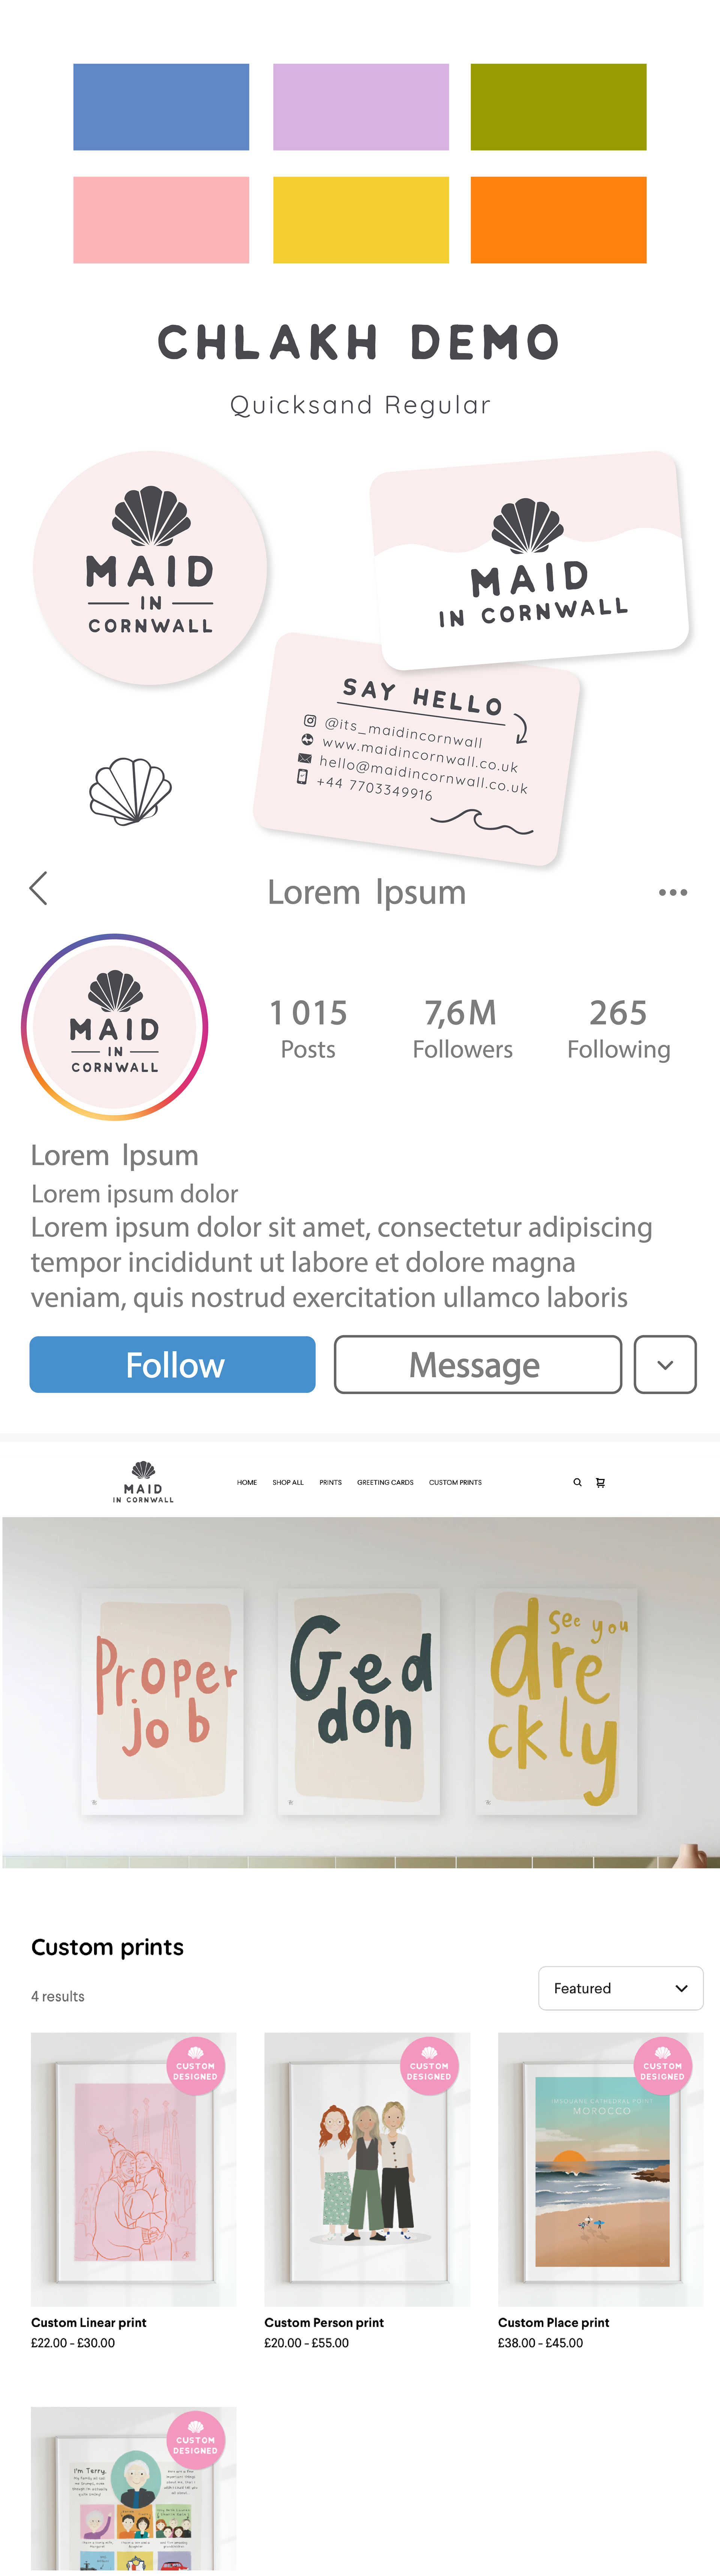Viewport: 720px width, 2576px height.
Task: Open the Custom Place print link
Action: pyautogui.click(x=553, y=2322)
